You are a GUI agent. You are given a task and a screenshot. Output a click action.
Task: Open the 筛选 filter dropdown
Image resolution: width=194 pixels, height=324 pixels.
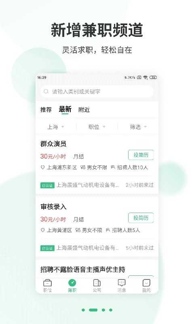138,127
